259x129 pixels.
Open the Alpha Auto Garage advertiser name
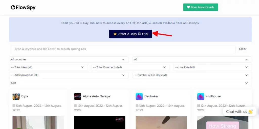(x=96, y=96)
